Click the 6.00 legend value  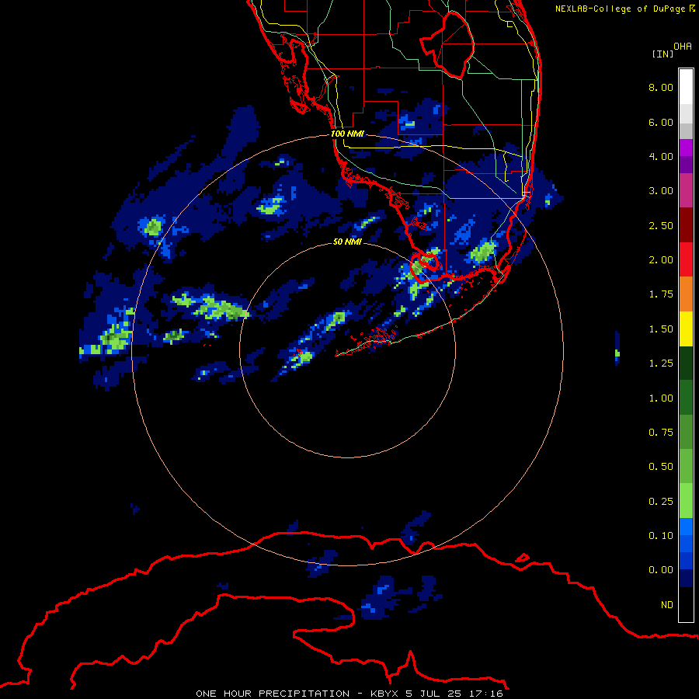coord(661,122)
